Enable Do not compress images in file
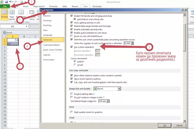This screenshot has height=129, width=194. pyautogui.click(x=72, y=97)
